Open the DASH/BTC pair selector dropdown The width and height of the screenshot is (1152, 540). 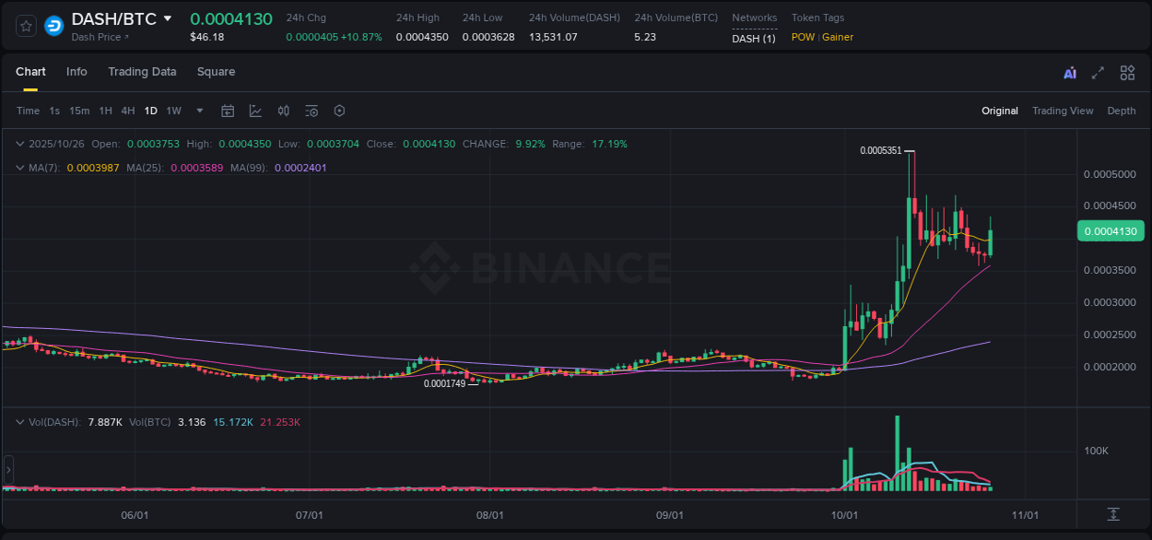[167, 18]
